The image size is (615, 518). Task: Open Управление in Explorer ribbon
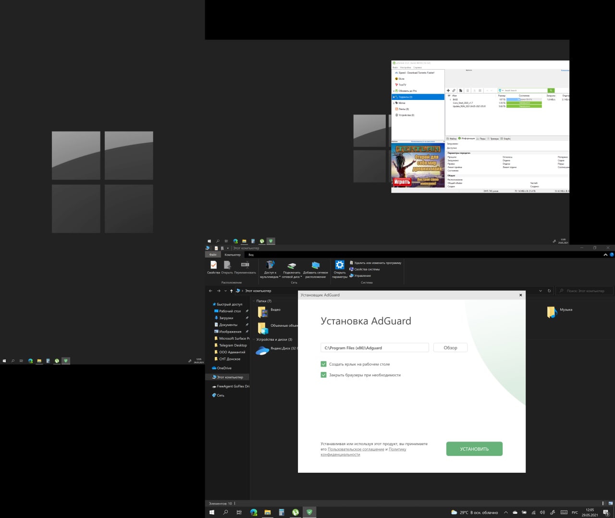(x=360, y=276)
